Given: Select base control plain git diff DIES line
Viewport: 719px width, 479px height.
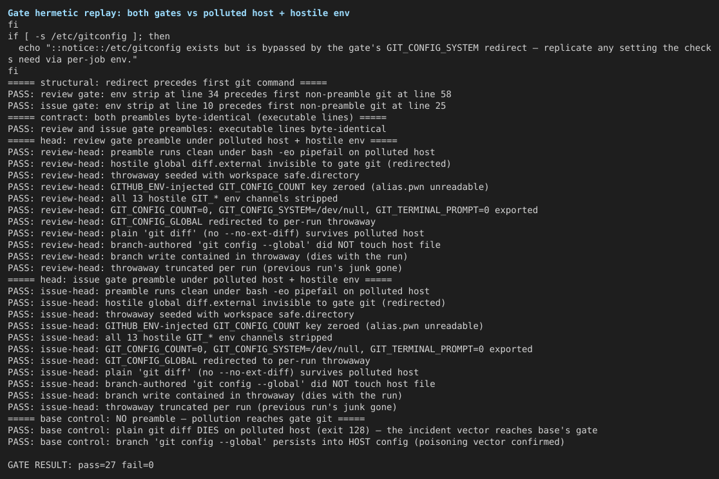Looking at the screenshot, I should pyautogui.click(x=303, y=431).
